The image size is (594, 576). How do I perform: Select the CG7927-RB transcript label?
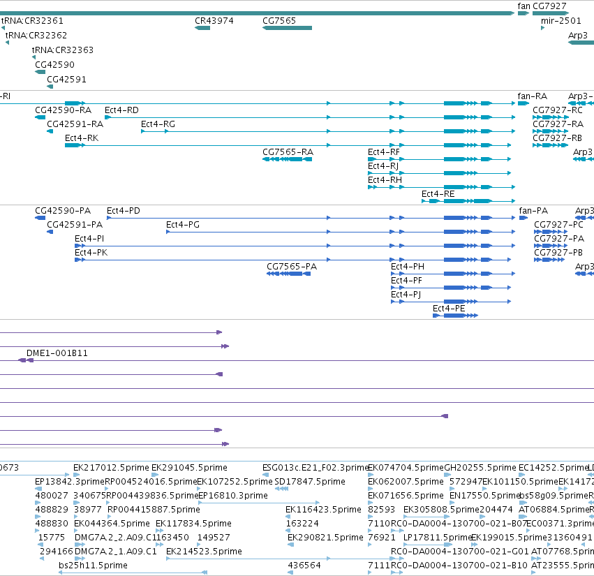557,138
